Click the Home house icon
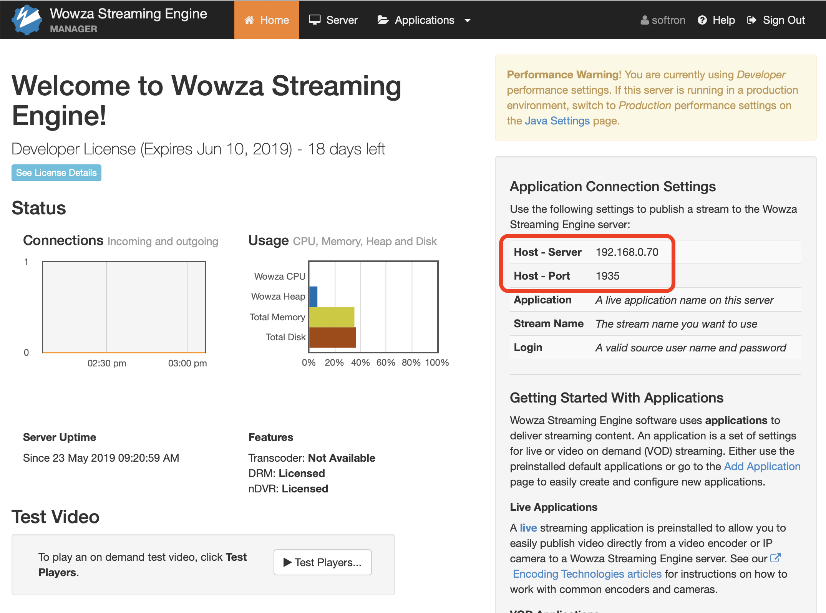 click(249, 20)
